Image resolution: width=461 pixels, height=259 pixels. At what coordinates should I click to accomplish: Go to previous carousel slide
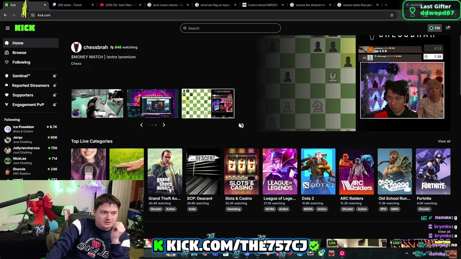pyautogui.click(x=142, y=125)
